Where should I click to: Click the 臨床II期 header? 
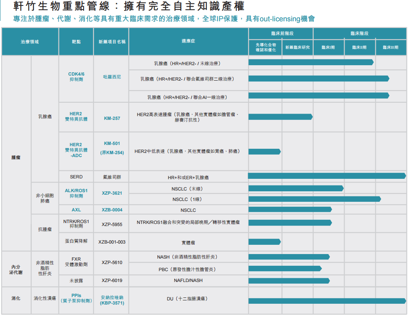[359, 47]
